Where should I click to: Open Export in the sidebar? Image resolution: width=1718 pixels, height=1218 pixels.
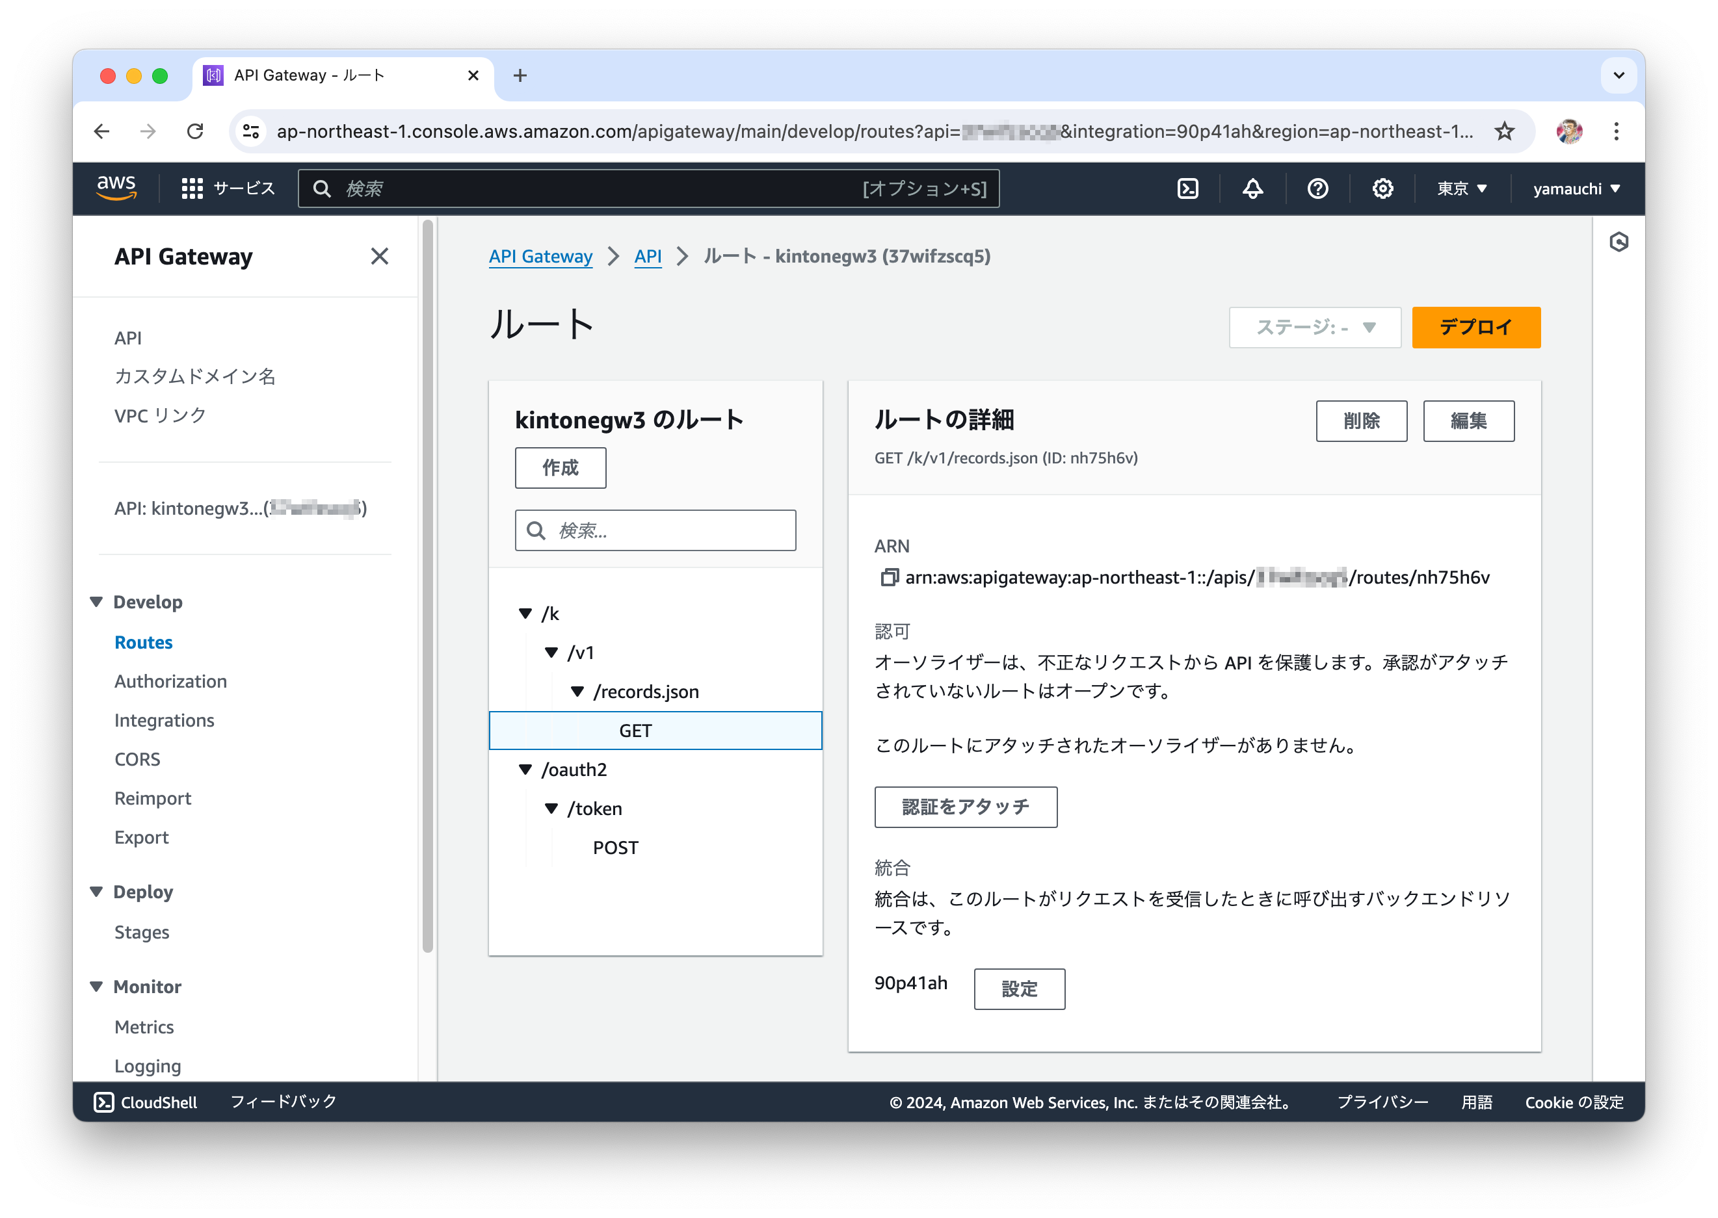point(142,837)
